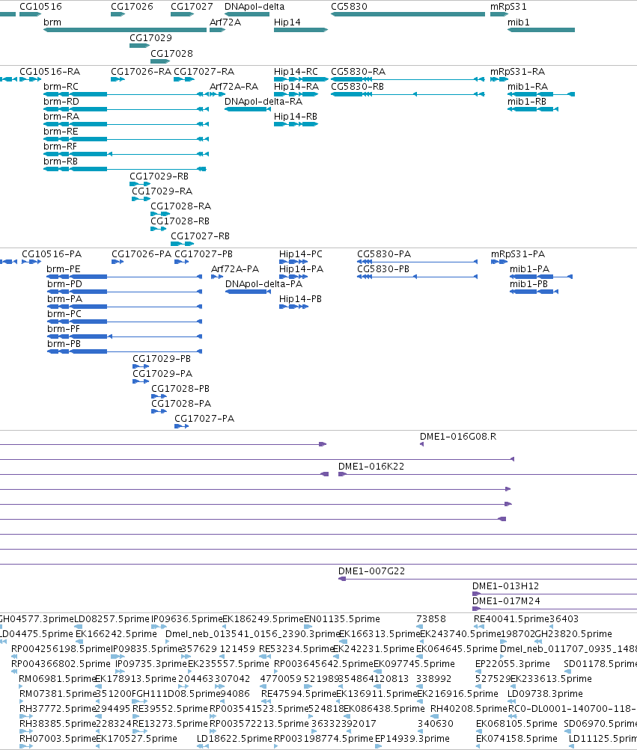Click the CG5830-RB transcript label
The image size is (637, 750).
[x=357, y=87]
